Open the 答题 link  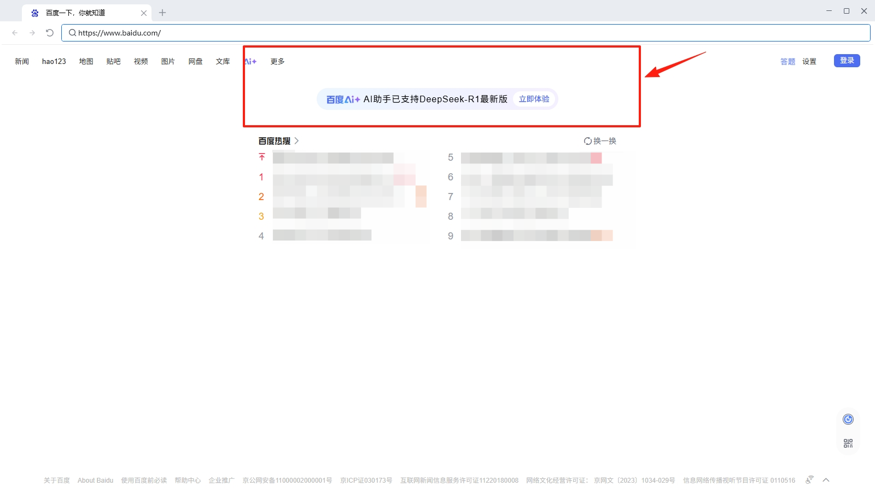(787, 61)
